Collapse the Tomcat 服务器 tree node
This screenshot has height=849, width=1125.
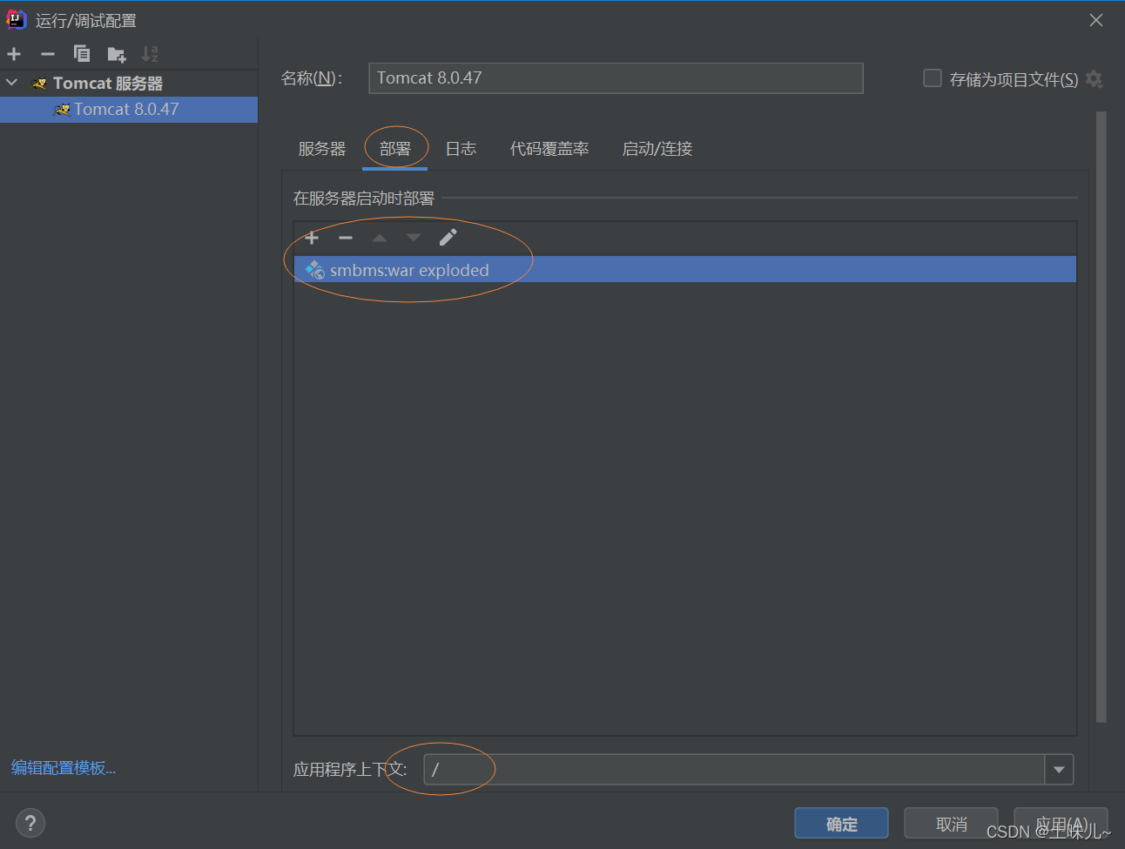coord(12,83)
